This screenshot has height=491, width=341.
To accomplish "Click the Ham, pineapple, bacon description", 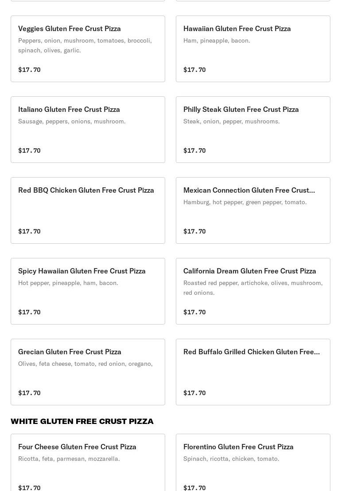I will click(x=217, y=40).
